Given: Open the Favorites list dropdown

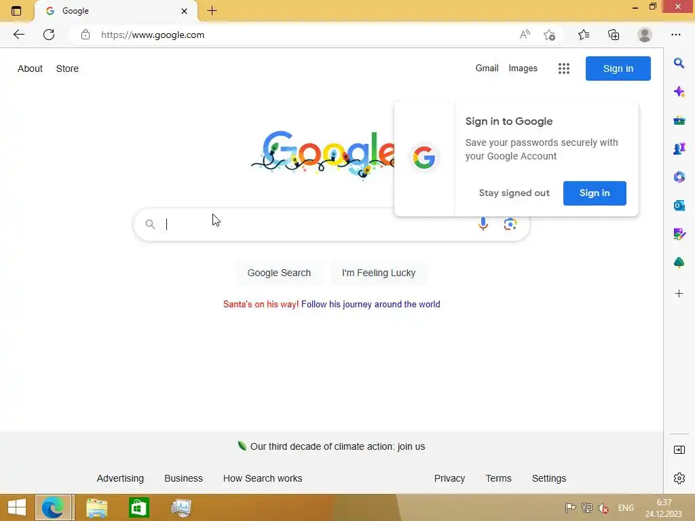Looking at the screenshot, I should click(583, 35).
